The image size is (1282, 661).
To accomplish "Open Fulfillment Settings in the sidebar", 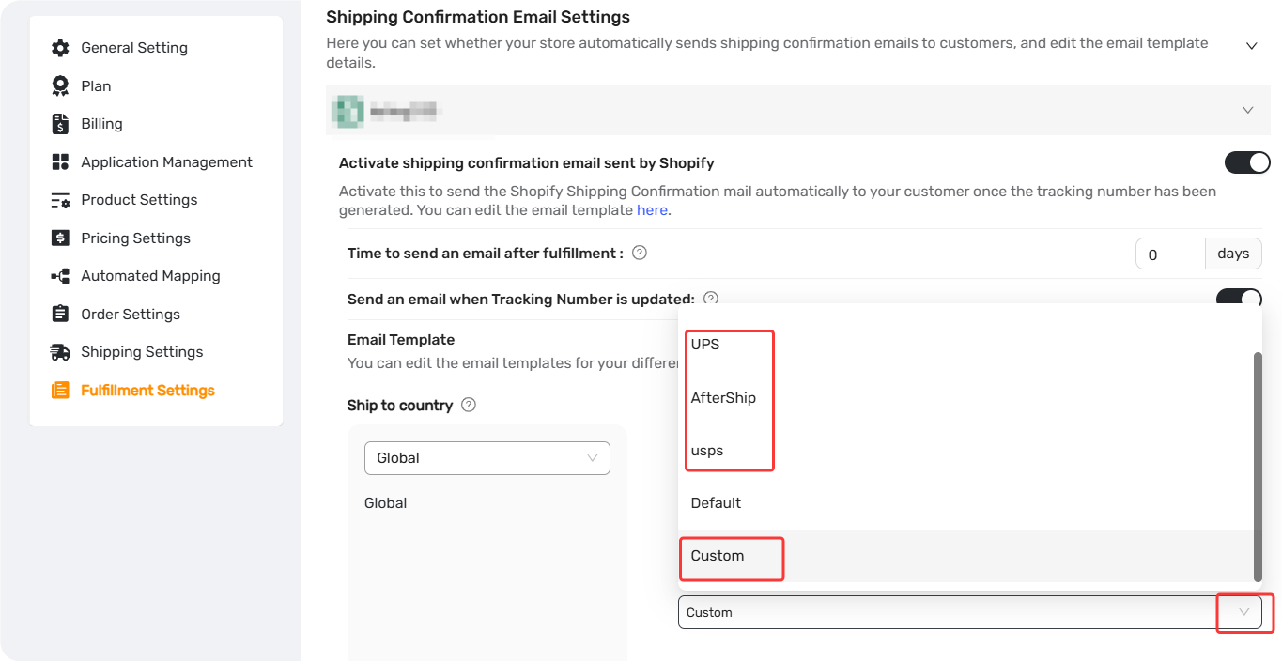I will tap(148, 391).
